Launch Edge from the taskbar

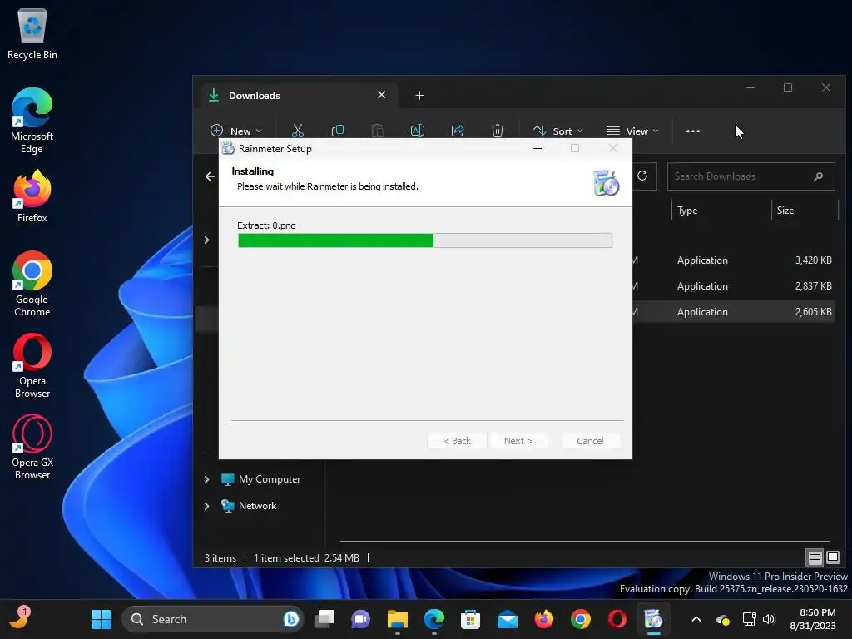pos(433,619)
